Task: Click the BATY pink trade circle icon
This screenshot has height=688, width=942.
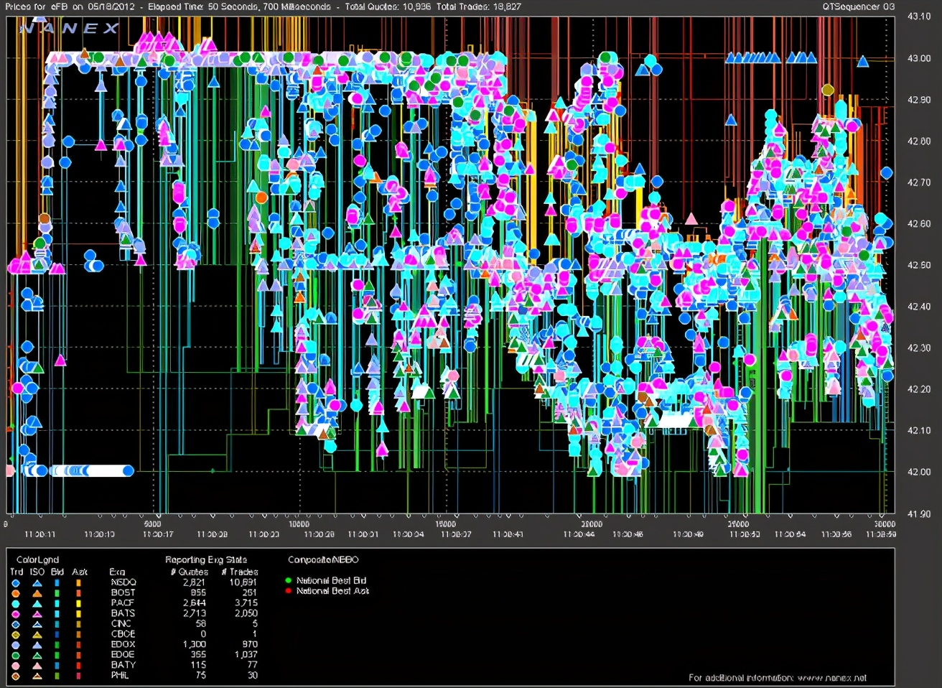Action: tap(16, 666)
